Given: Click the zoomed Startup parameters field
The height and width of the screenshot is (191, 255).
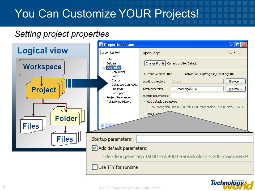Looking at the screenshot, I should [195, 139].
